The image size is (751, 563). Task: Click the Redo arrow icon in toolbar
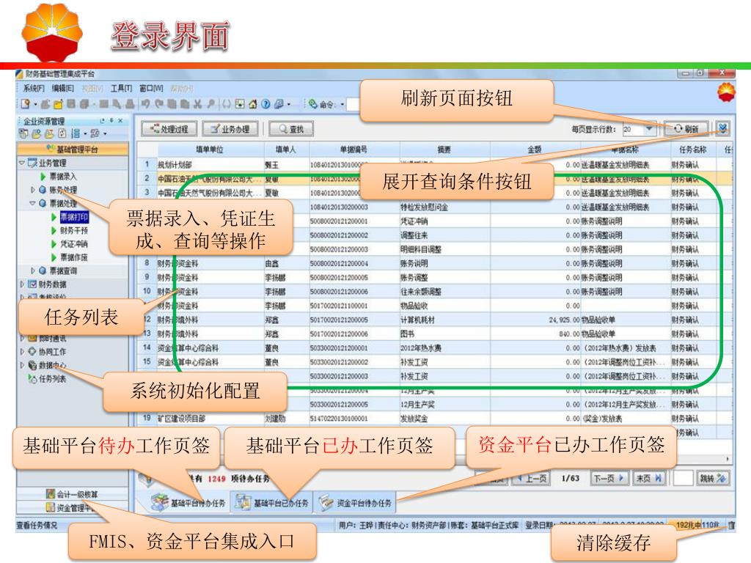coord(159,104)
